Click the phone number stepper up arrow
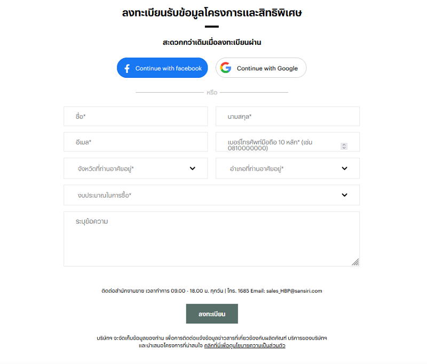Viewport: 427px width, 364px height. pos(344,144)
